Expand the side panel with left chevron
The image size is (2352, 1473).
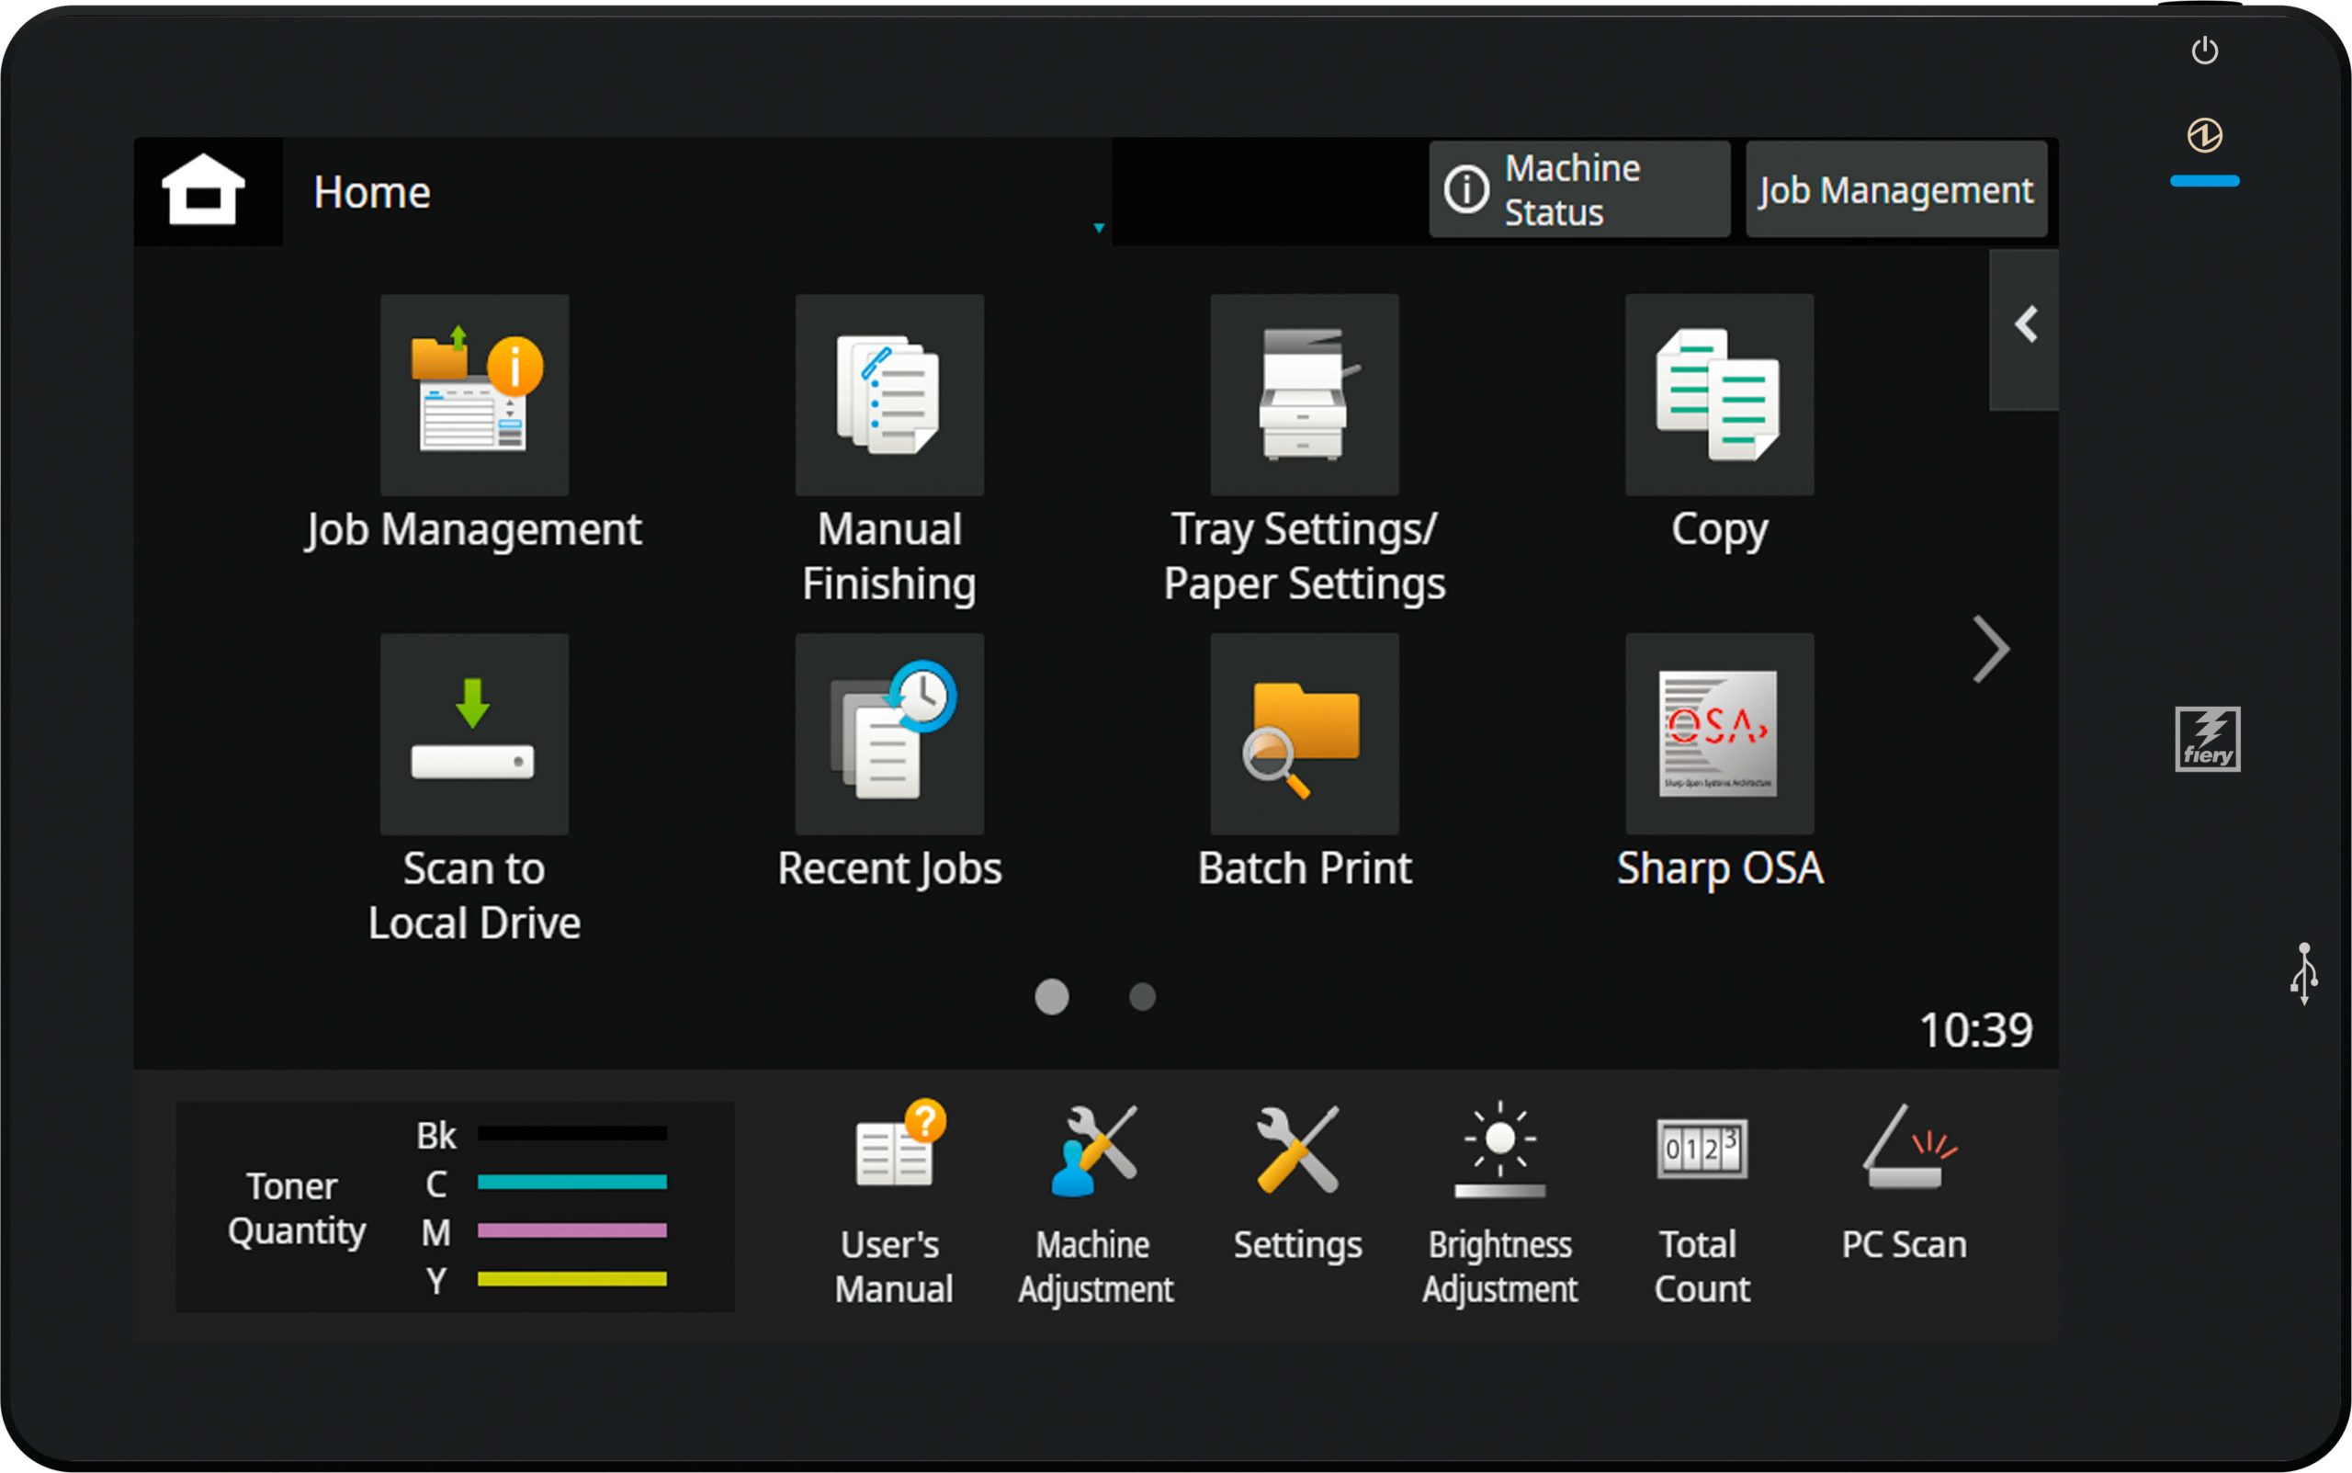pos(2025,325)
